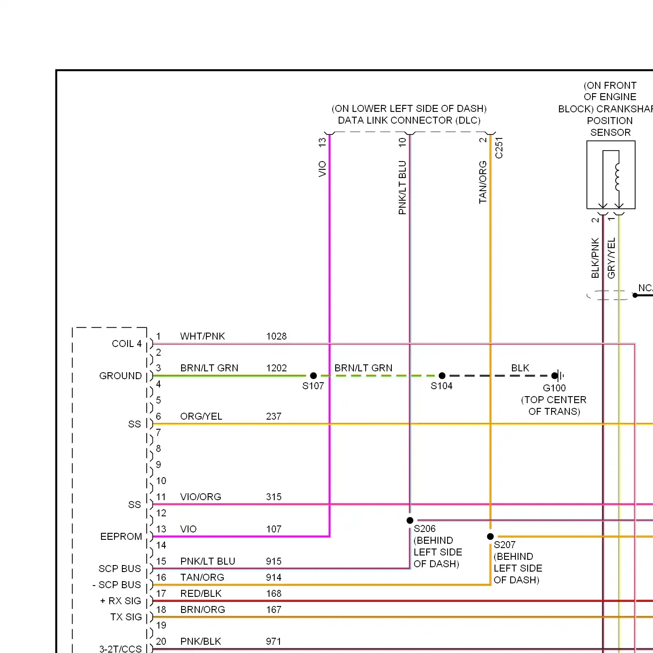Select the POSITION SENSOR text
The width and height of the screenshot is (653, 653).
click(610, 126)
